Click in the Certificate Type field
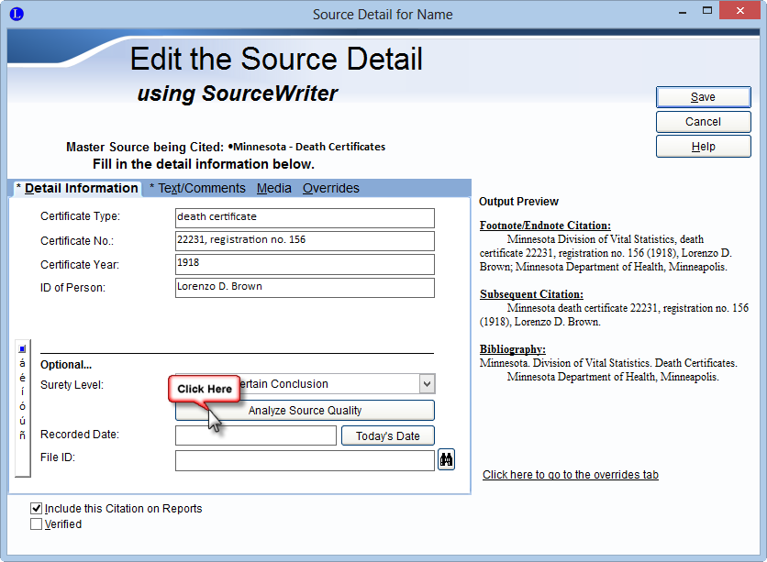The image size is (767, 562). (x=305, y=218)
